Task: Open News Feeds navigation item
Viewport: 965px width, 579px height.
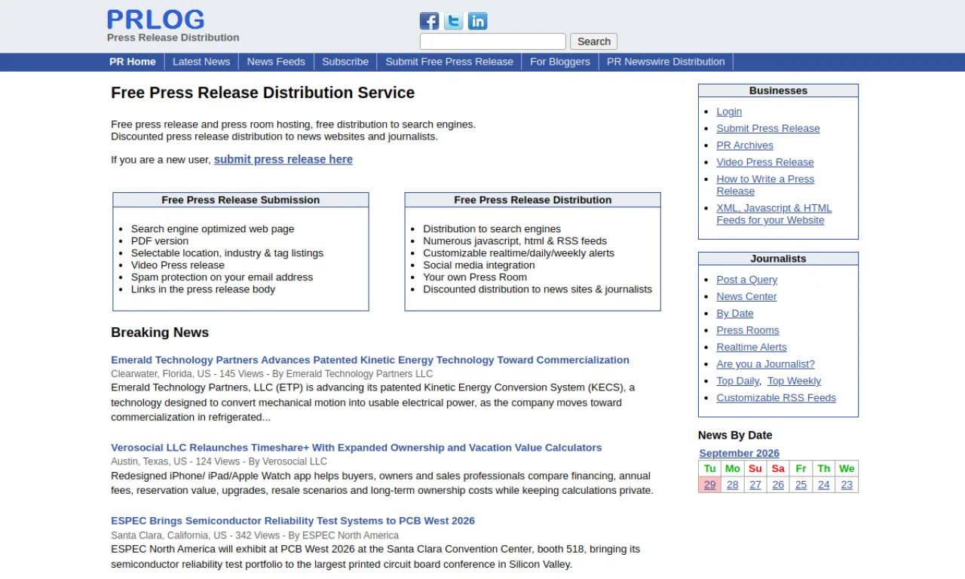Action: click(x=276, y=62)
